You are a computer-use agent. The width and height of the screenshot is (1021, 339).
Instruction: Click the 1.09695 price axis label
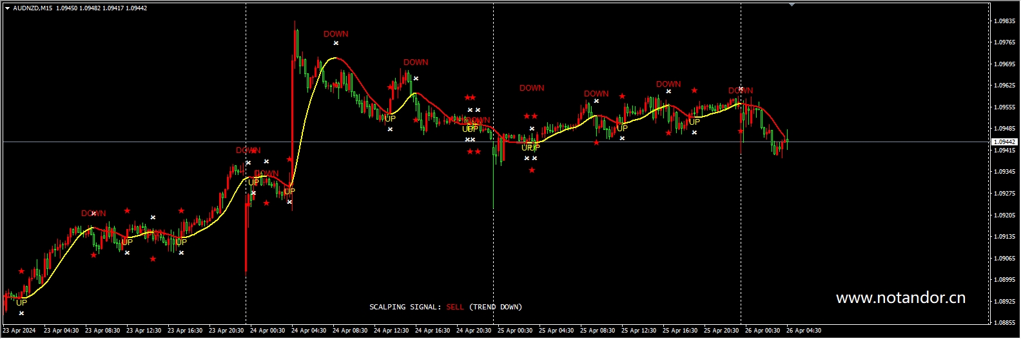point(1004,64)
